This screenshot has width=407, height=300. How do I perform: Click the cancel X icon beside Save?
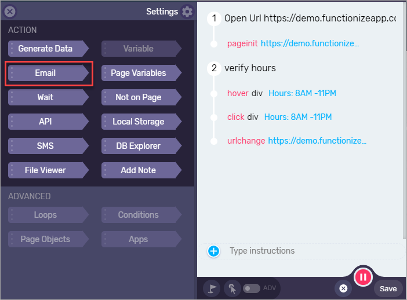pyautogui.click(x=343, y=288)
